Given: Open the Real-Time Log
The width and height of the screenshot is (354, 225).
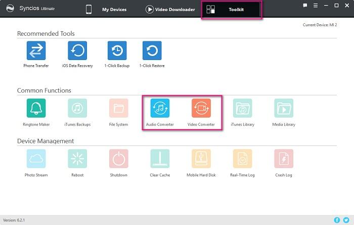Looking at the screenshot, I should [242, 158].
